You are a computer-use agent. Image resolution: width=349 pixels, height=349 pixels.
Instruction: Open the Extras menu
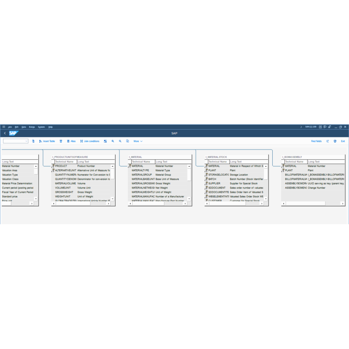[x=32, y=127]
